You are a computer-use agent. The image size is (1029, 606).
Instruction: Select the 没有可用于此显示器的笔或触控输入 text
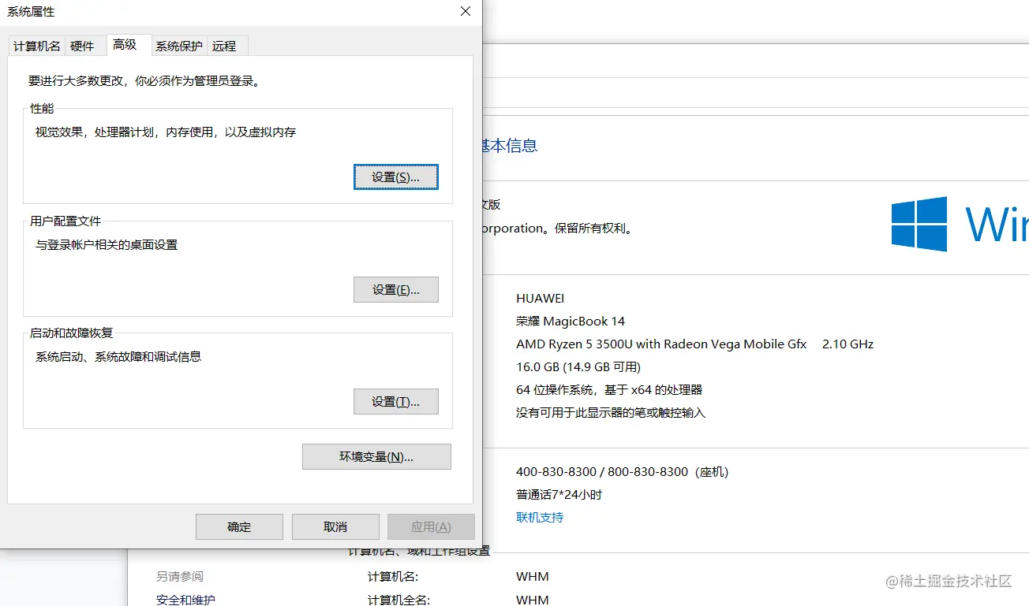pos(611,412)
